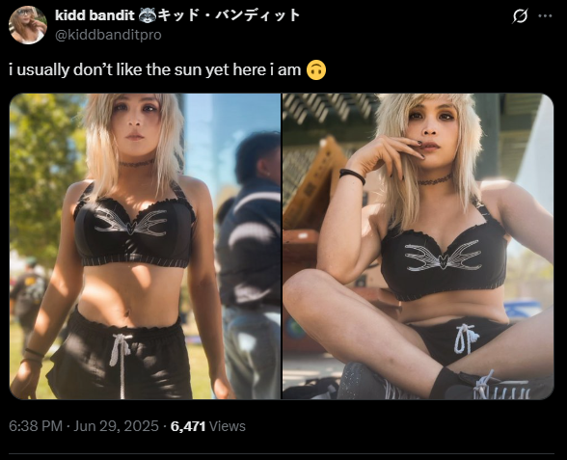567x460 pixels.
Task: Open the three-dot more options menu
Action: (546, 15)
